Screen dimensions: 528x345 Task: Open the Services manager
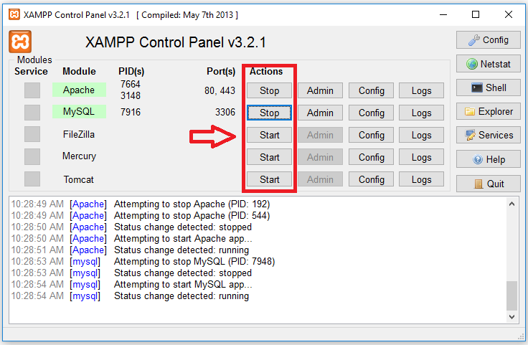[x=488, y=135]
